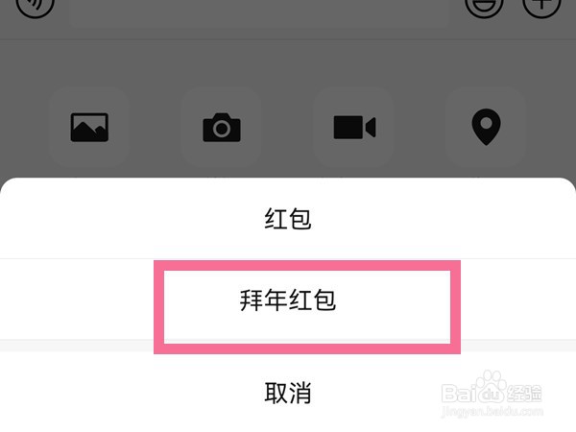
Task: Open the photo album picture icon
Action: [x=89, y=127]
